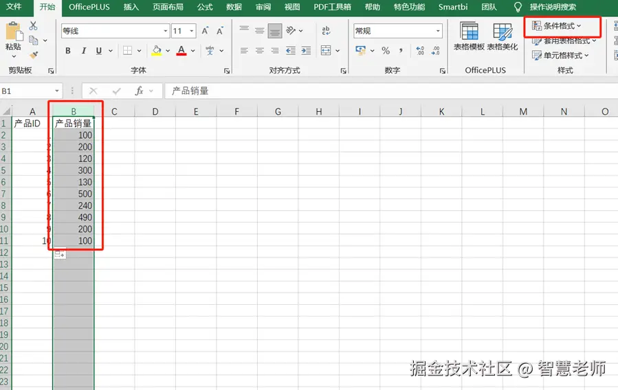Click the text orientation icon

[x=291, y=30]
